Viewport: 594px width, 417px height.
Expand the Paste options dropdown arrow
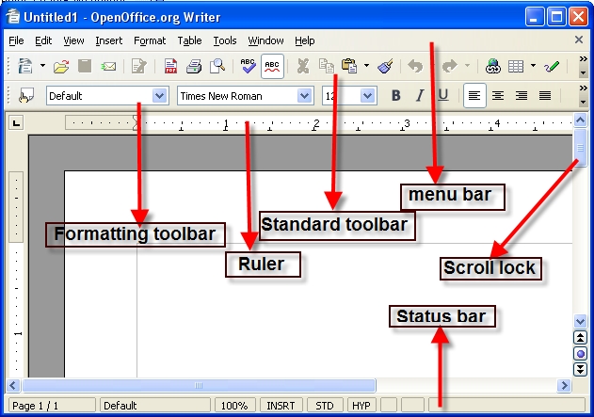click(x=366, y=66)
